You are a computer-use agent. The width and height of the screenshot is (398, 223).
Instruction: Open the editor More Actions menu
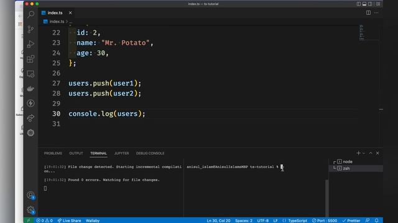point(376,12)
